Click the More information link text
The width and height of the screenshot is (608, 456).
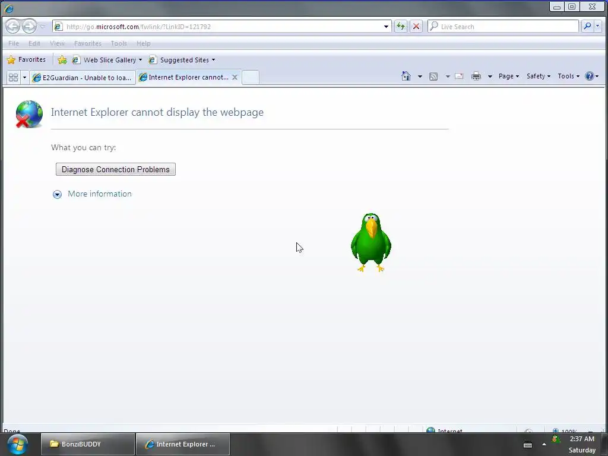pos(100,194)
